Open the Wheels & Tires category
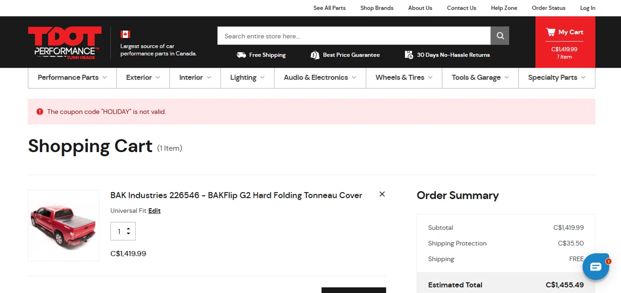The height and width of the screenshot is (293, 621). point(400,78)
